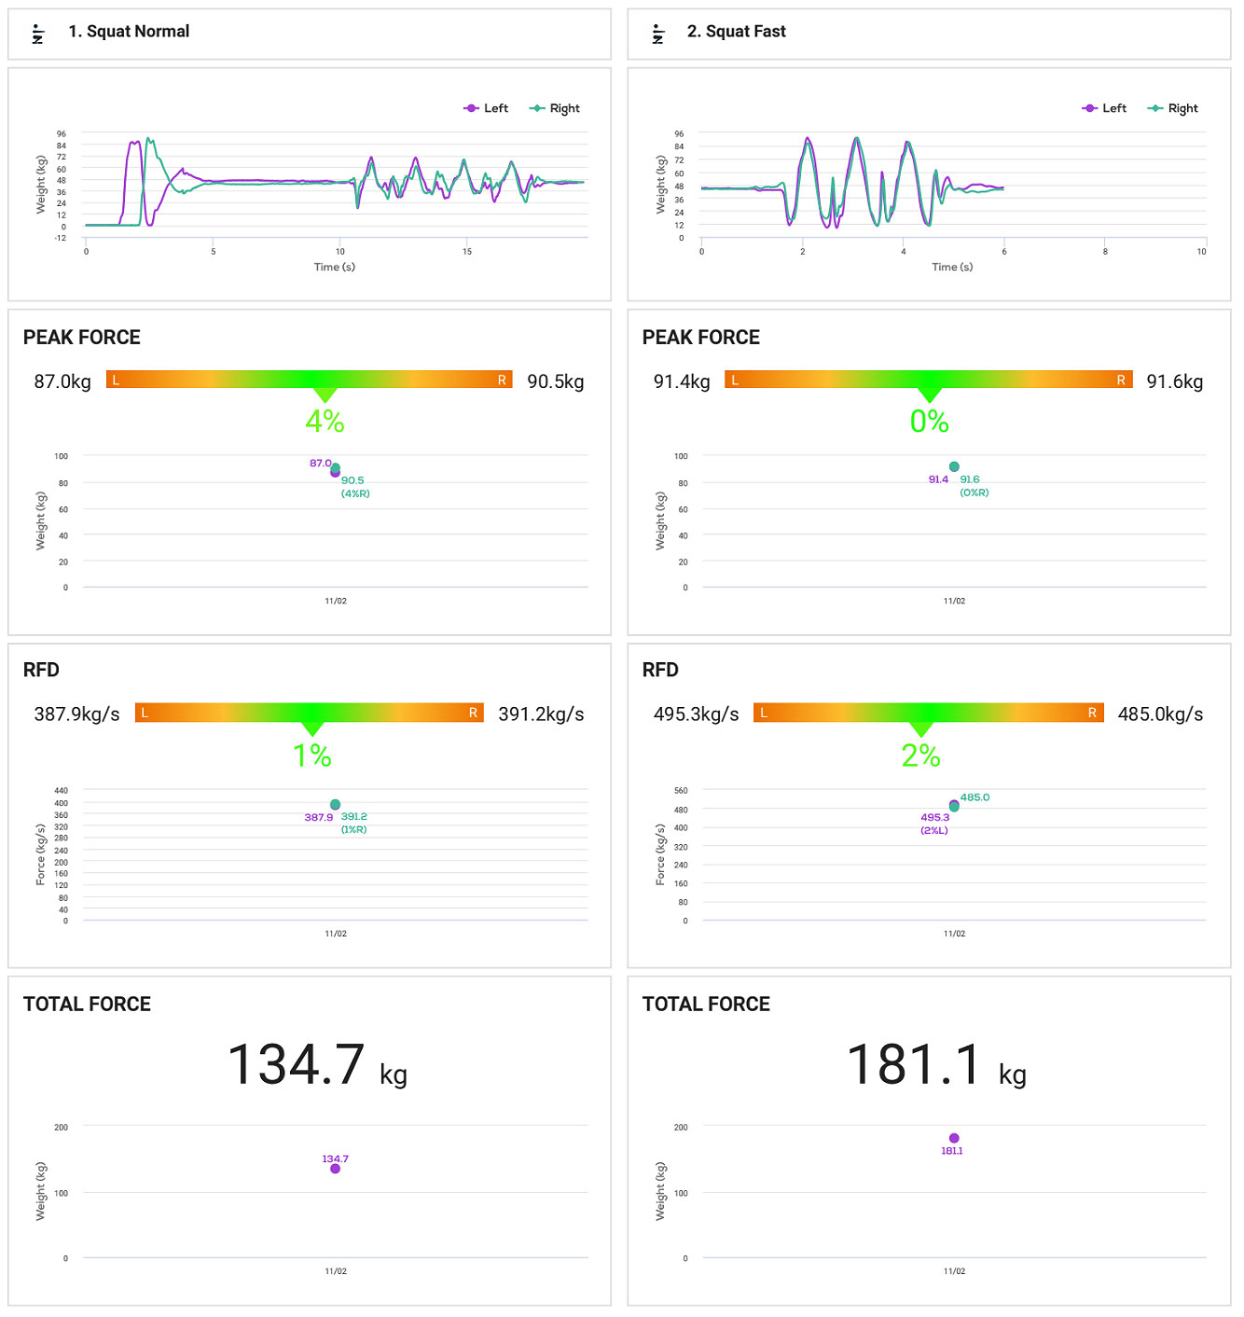Click the Squat Normal peak force gradient bar

pyautogui.click(x=310, y=380)
